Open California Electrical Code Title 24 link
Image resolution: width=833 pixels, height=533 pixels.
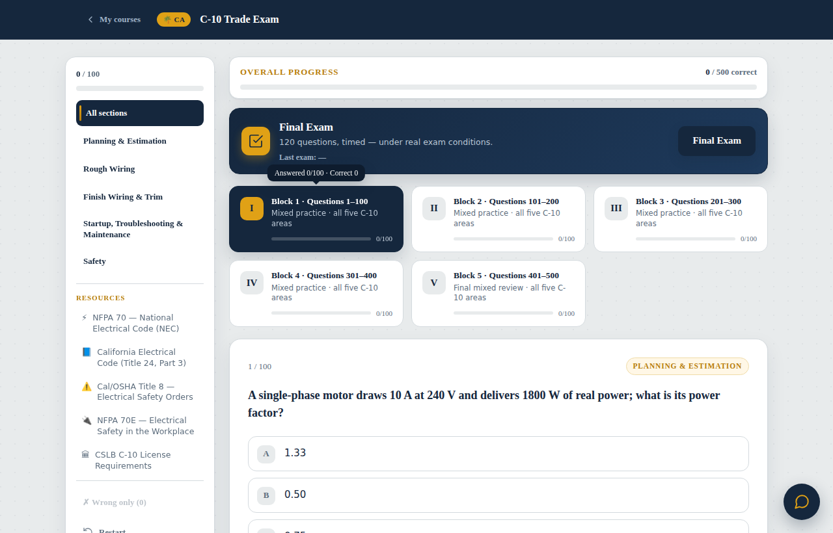[x=140, y=357]
